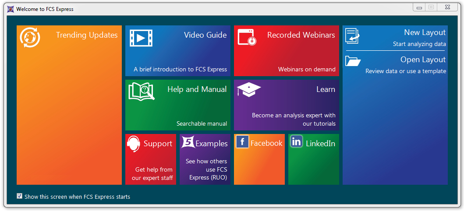Click Get help from our expert staff
The width and height of the screenshot is (464, 211).
(x=154, y=174)
